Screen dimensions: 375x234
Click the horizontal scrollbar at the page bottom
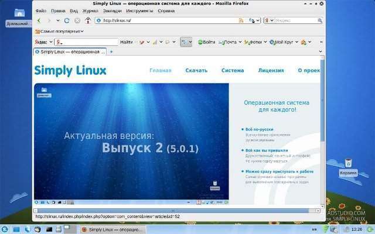177,211
